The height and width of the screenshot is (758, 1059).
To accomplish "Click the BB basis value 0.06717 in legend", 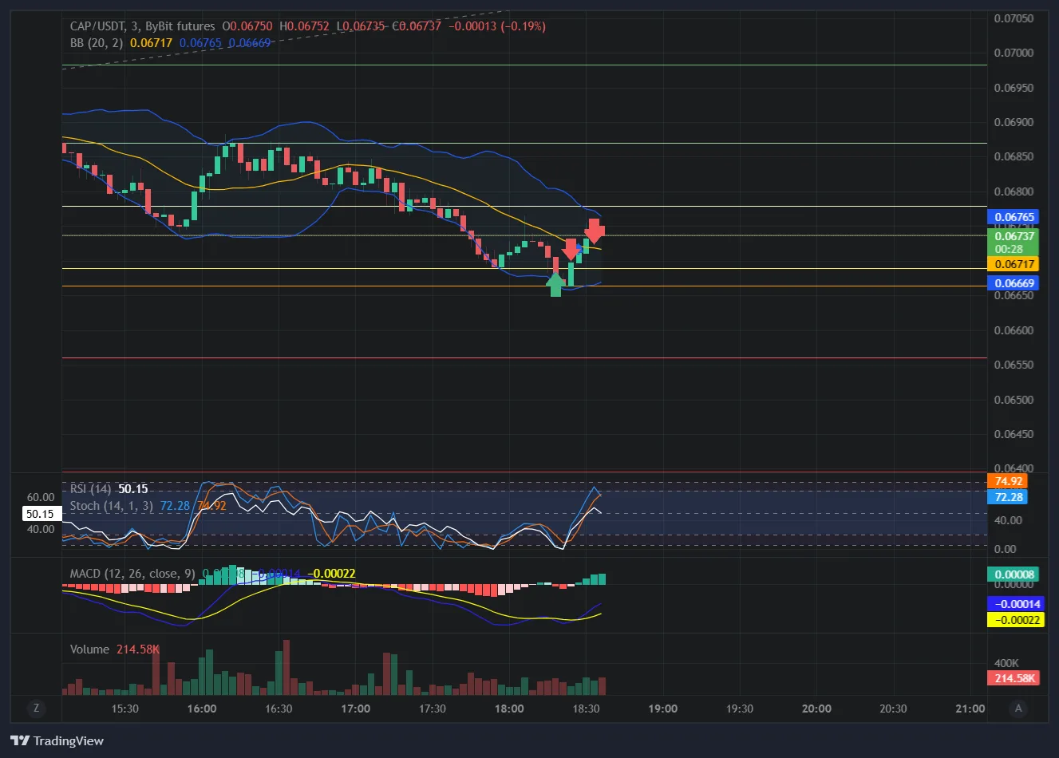I will 151,43.
